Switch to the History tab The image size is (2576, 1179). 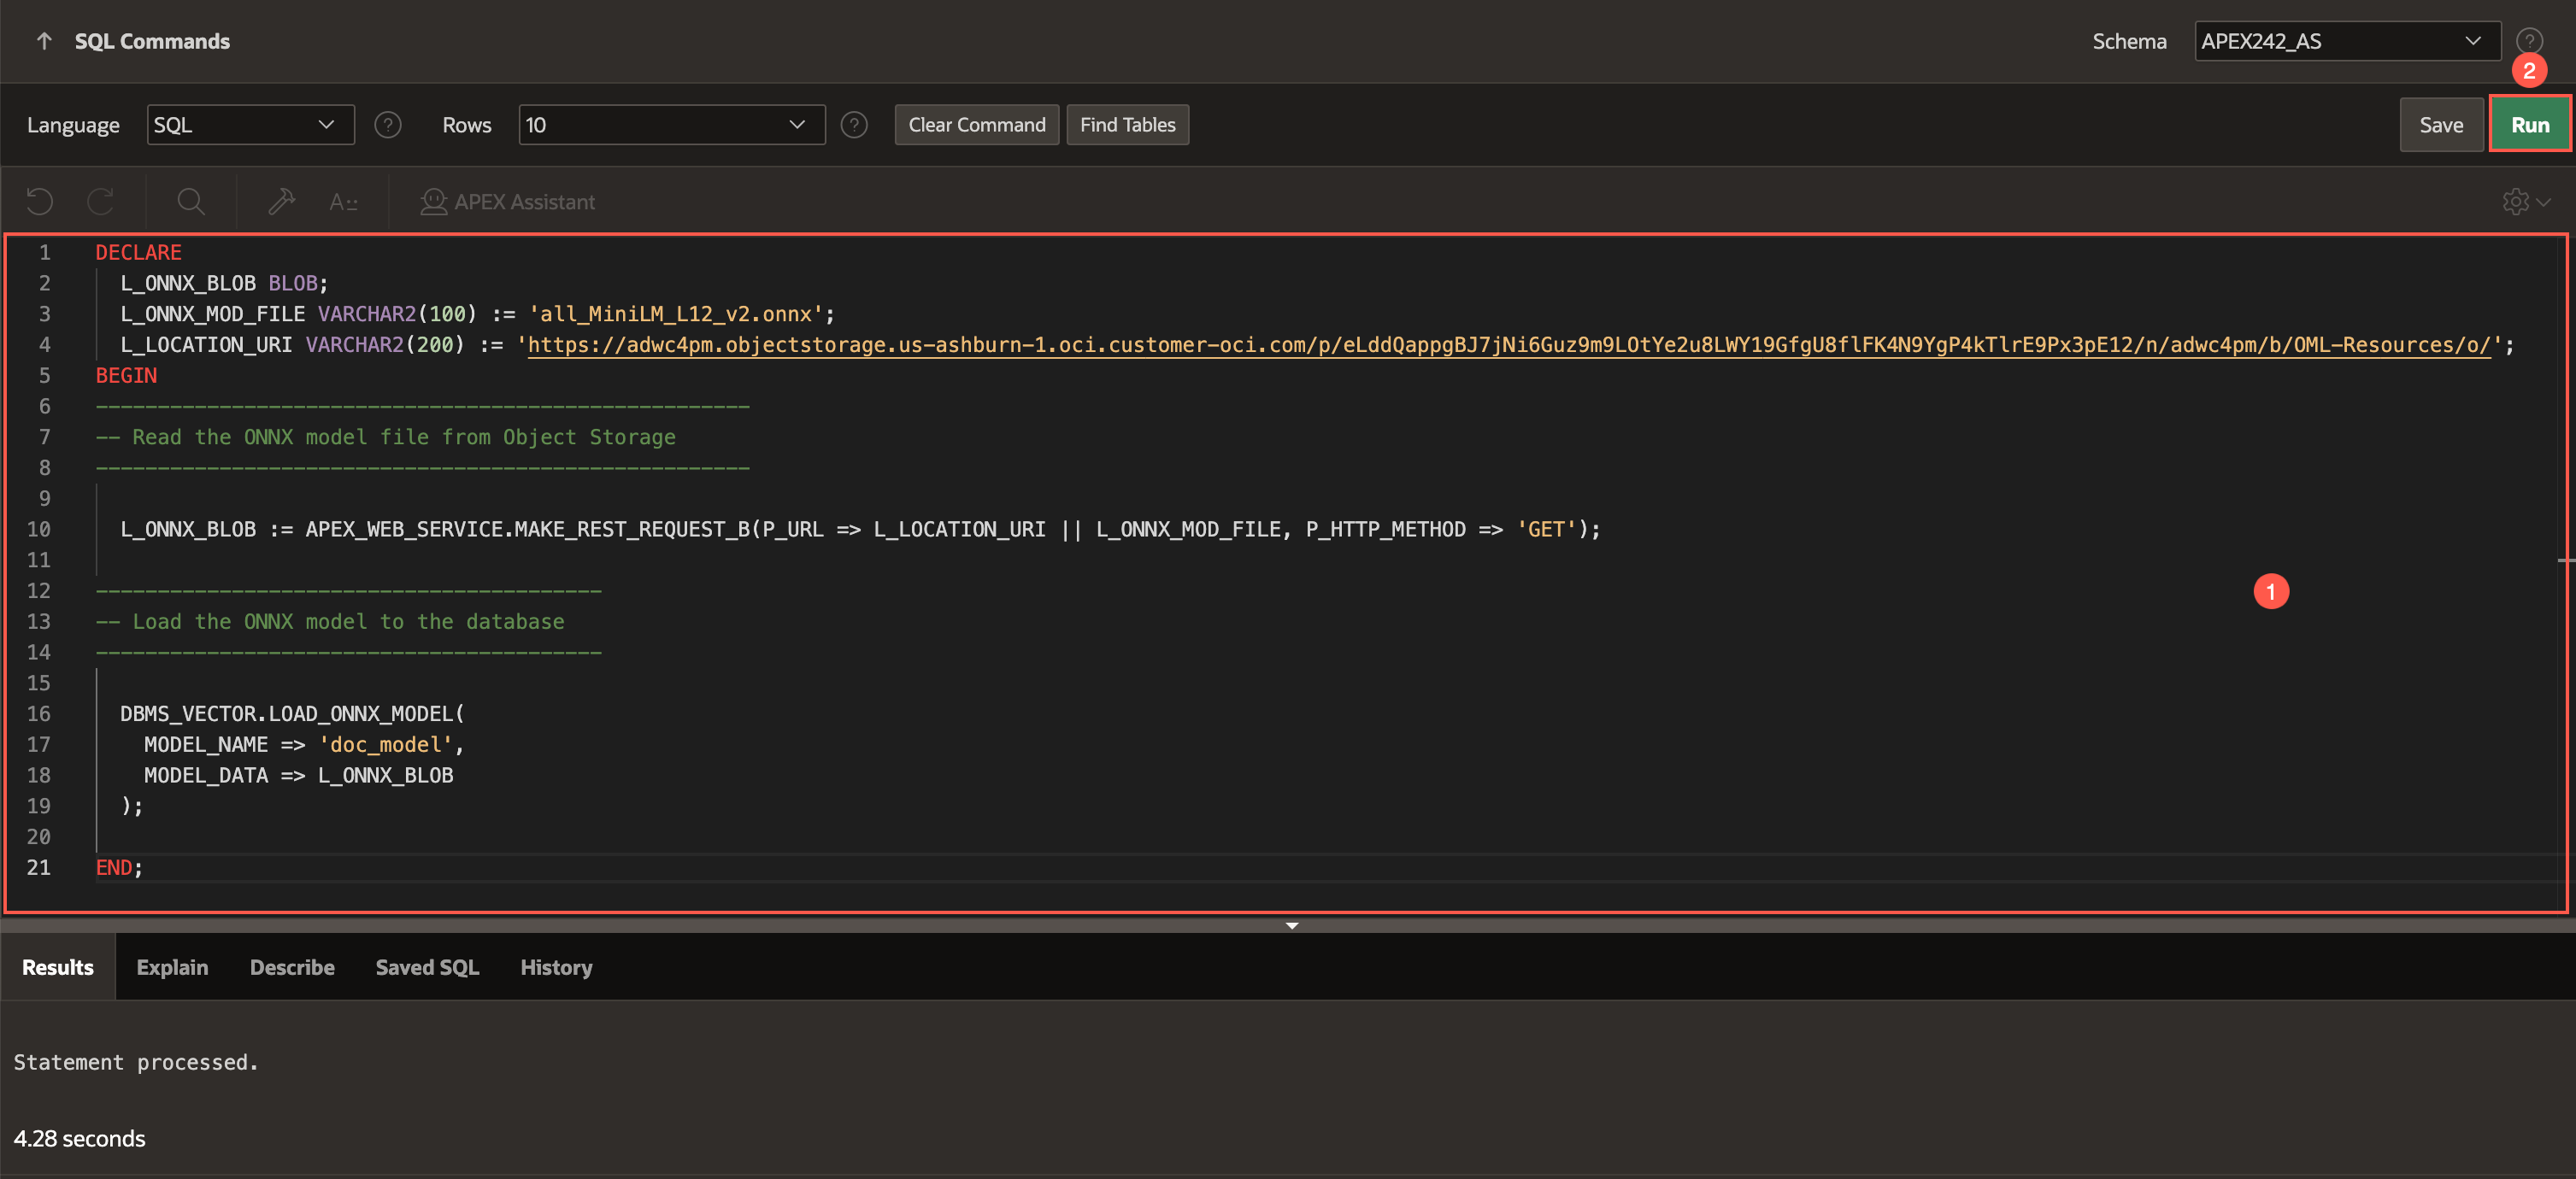[556, 967]
